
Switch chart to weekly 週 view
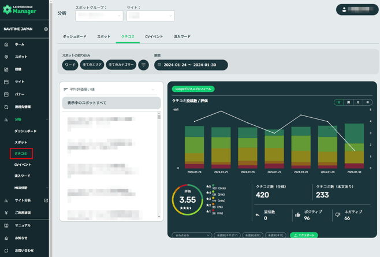click(348, 102)
